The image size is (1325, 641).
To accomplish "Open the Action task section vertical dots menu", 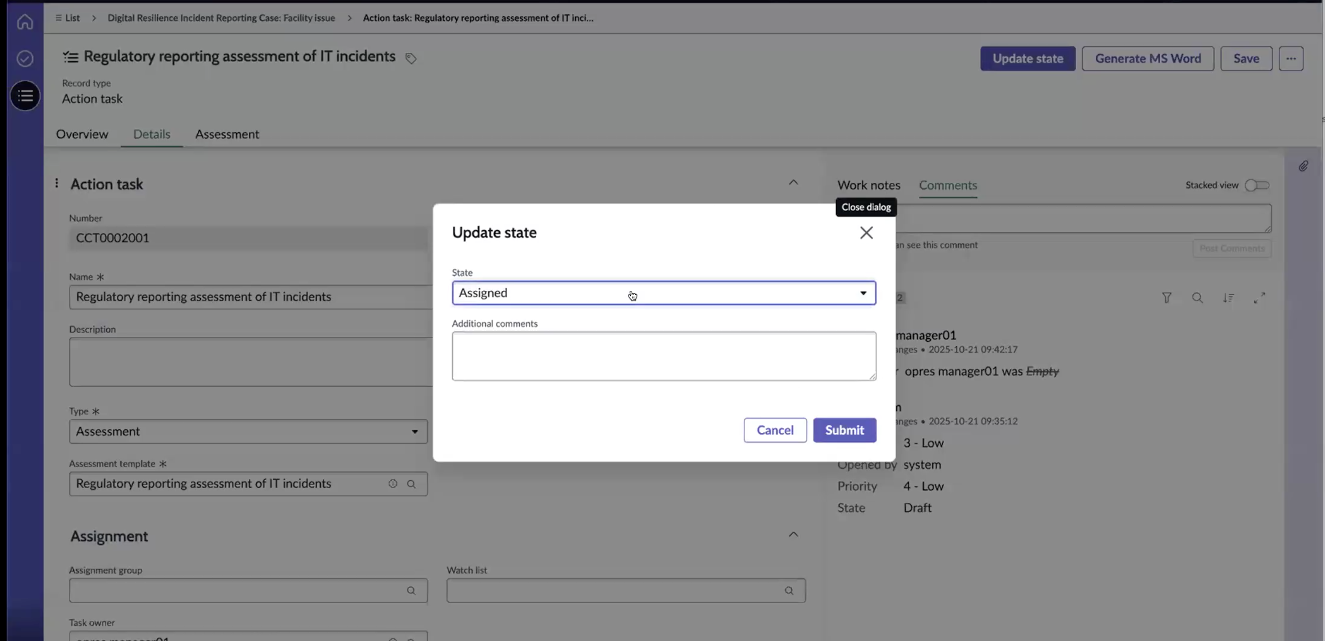I will tap(56, 183).
